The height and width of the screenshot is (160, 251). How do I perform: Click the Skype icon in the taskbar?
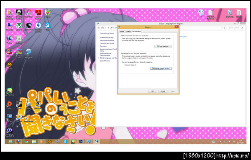coord(65,142)
